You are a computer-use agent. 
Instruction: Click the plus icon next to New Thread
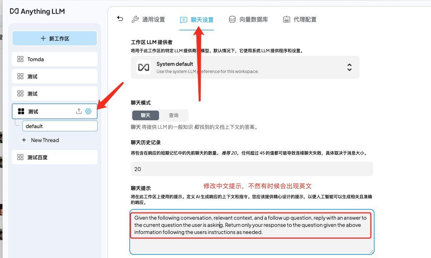(x=24, y=140)
